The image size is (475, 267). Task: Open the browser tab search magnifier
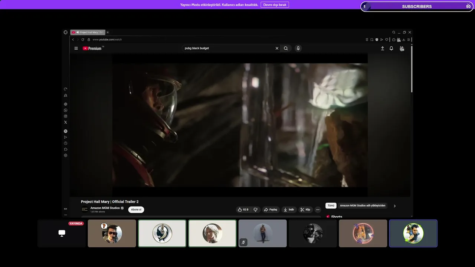(394, 32)
